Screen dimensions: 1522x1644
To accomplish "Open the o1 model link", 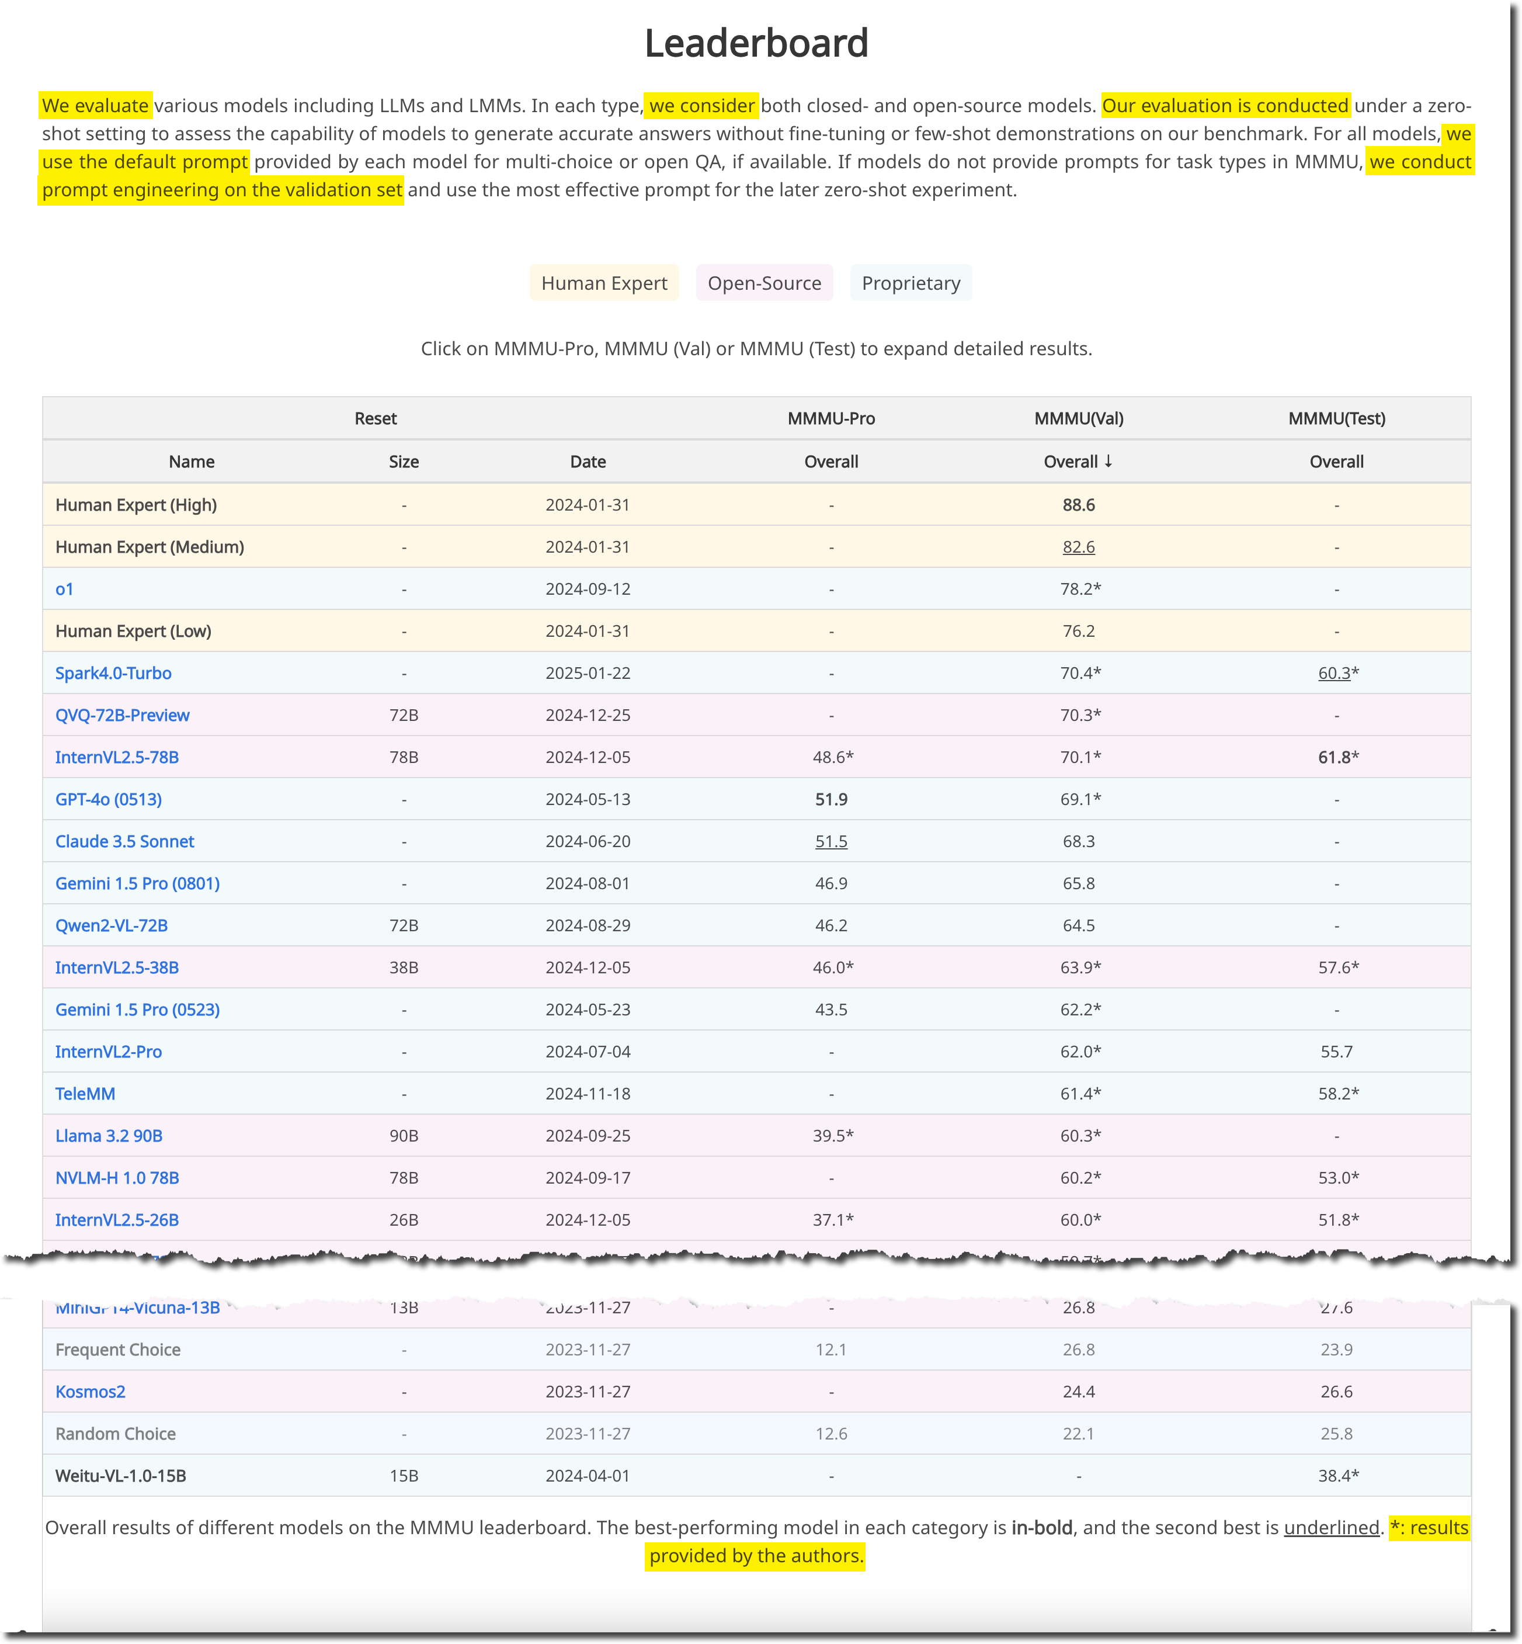I will pos(64,589).
